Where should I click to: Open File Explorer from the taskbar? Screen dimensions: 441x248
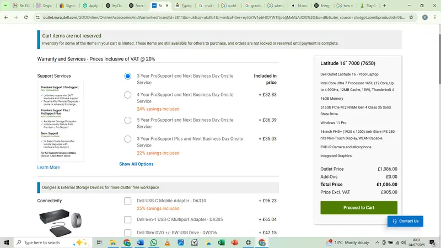click(113, 242)
